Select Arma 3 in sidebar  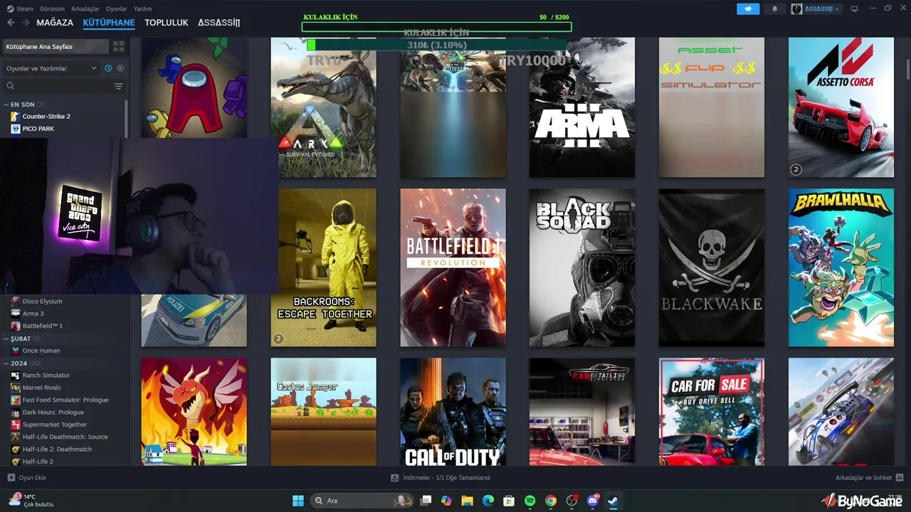33,314
